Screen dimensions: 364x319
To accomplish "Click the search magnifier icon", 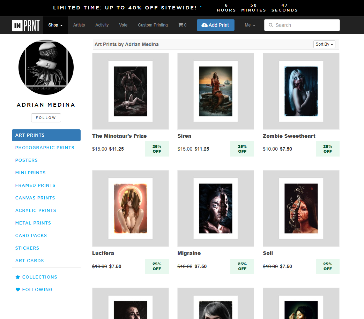I will pyautogui.click(x=271, y=25).
